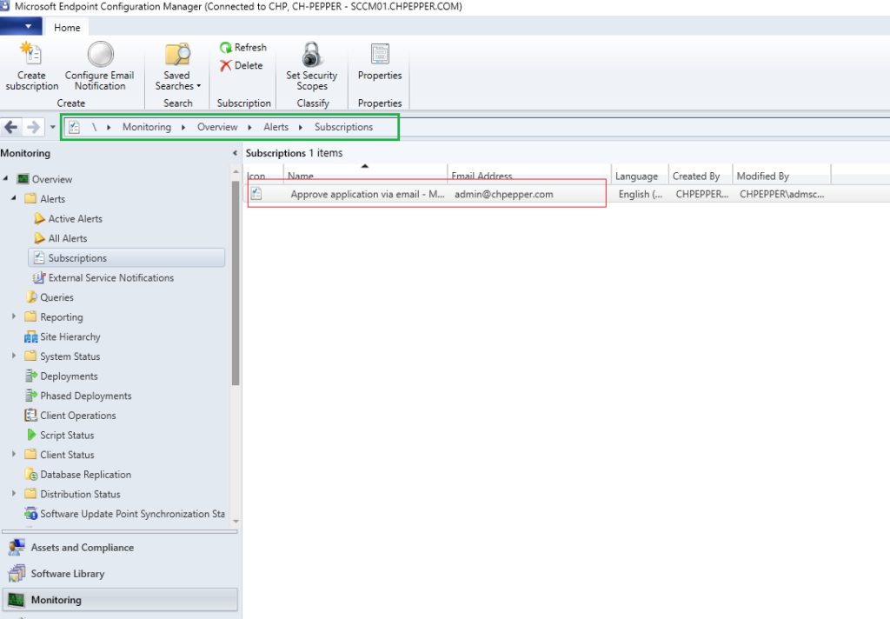Click the CHPEPPER\admsc... Modified By cell
Screen dimensions: 890x619
click(782, 194)
